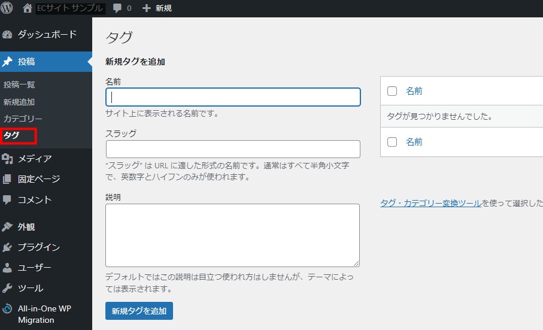
Task: Open the タグ・カテゴリー変換ツール link
Action: click(x=430, y=203)
